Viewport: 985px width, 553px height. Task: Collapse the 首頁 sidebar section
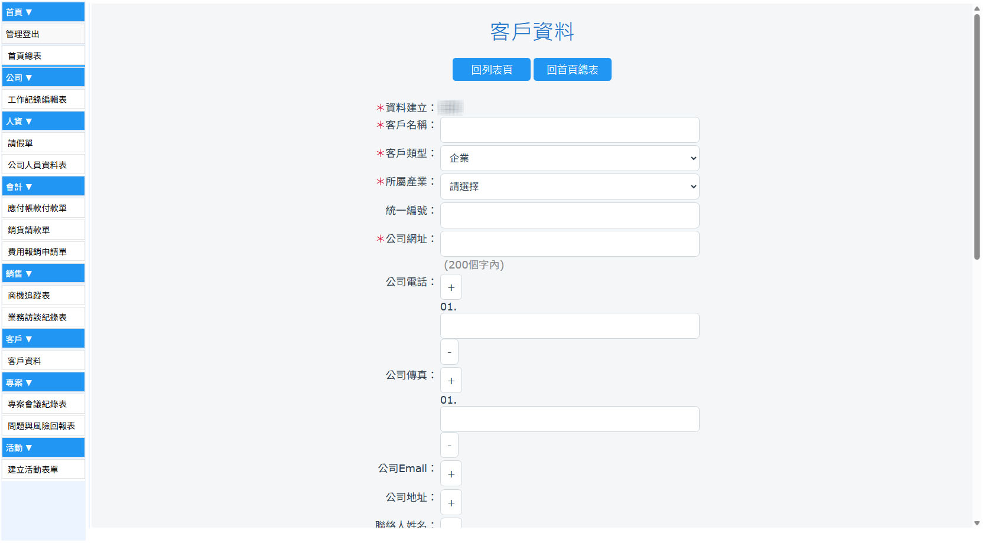pos(43,12)
